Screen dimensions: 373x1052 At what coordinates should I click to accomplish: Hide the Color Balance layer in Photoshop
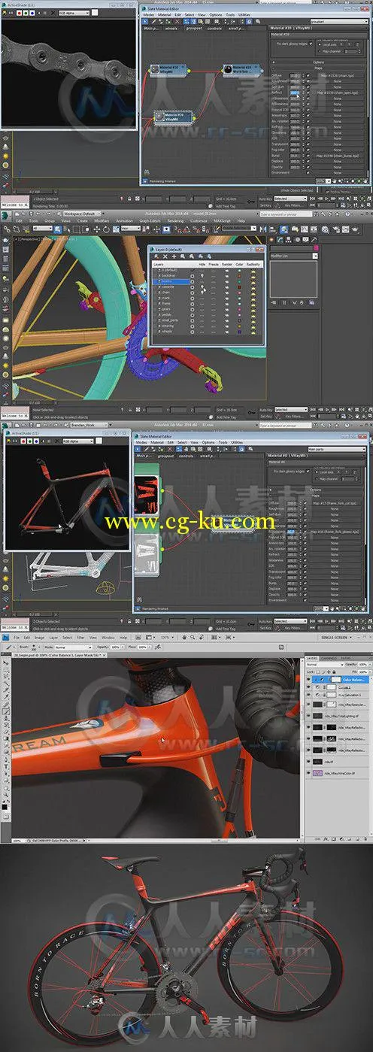[x=308, y=679]
